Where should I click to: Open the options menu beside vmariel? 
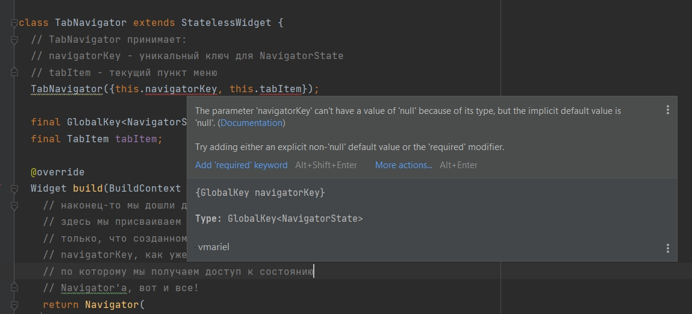point(668,248)
